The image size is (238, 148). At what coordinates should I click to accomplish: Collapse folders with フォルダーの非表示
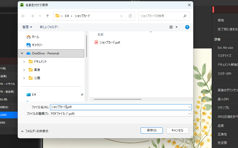pos(35,131)
